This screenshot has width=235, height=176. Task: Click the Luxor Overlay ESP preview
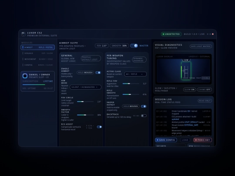[184, 69]
